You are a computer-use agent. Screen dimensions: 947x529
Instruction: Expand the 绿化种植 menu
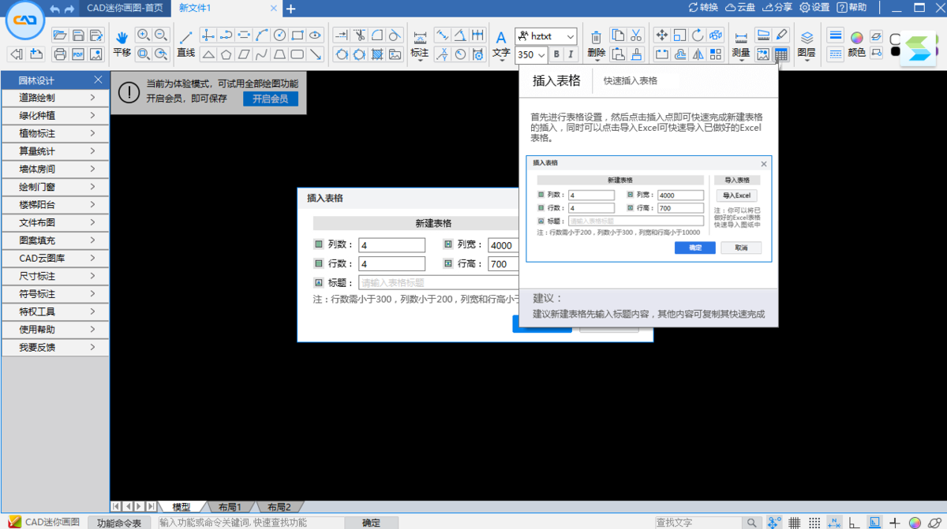pyautogui.click(x=55, y=116)
